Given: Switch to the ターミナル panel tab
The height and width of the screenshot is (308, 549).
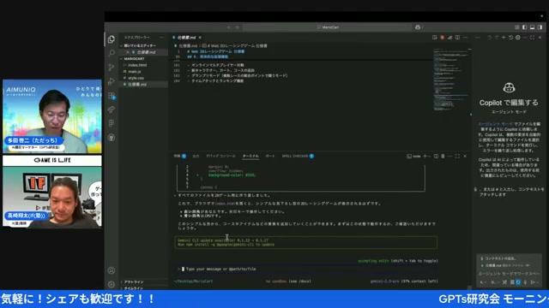Looking at the screenshot, I should 250,156.
